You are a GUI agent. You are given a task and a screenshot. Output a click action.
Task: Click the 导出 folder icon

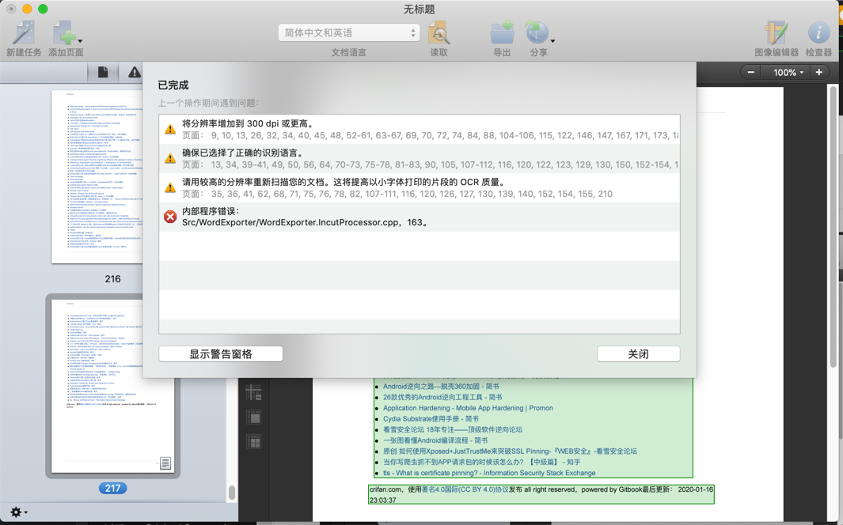pos(502,32)
